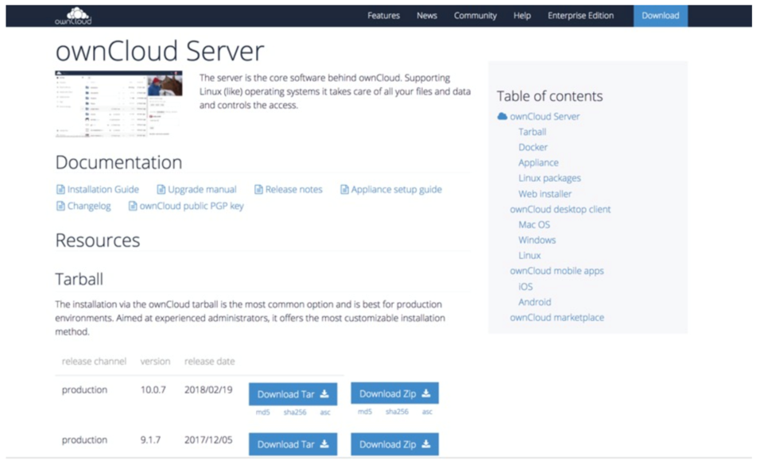Open md5 checksum under 10.0.7 Download Tar

point(262,412)
